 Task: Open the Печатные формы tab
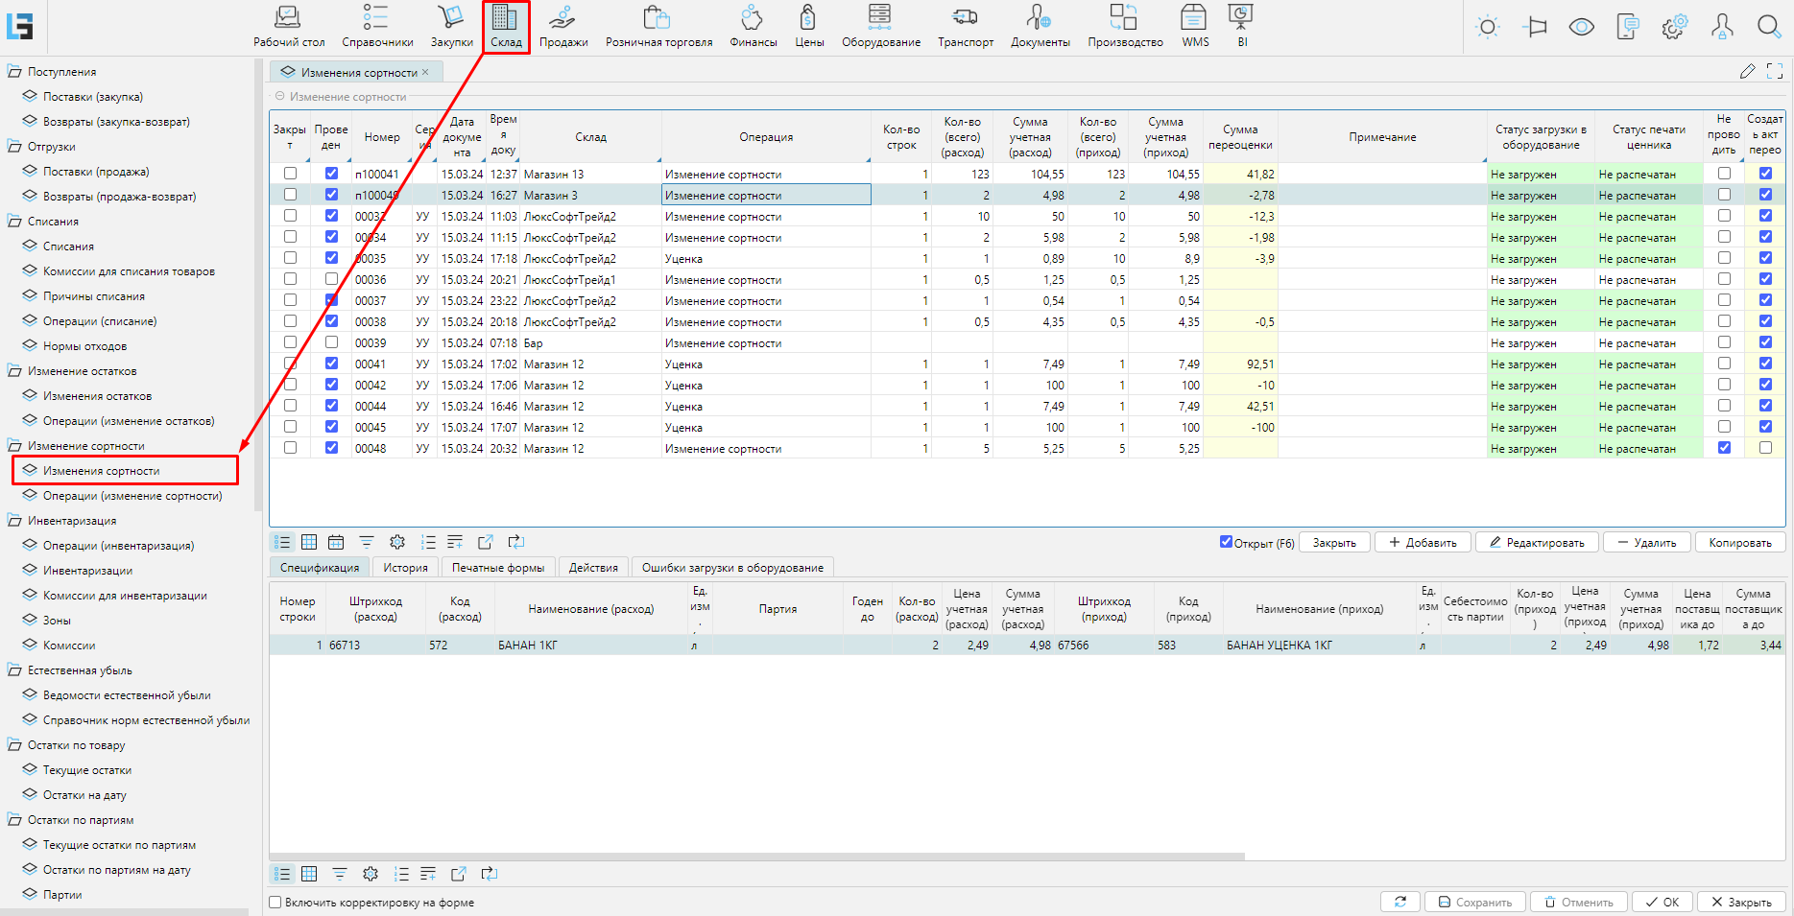pos(497,568)
